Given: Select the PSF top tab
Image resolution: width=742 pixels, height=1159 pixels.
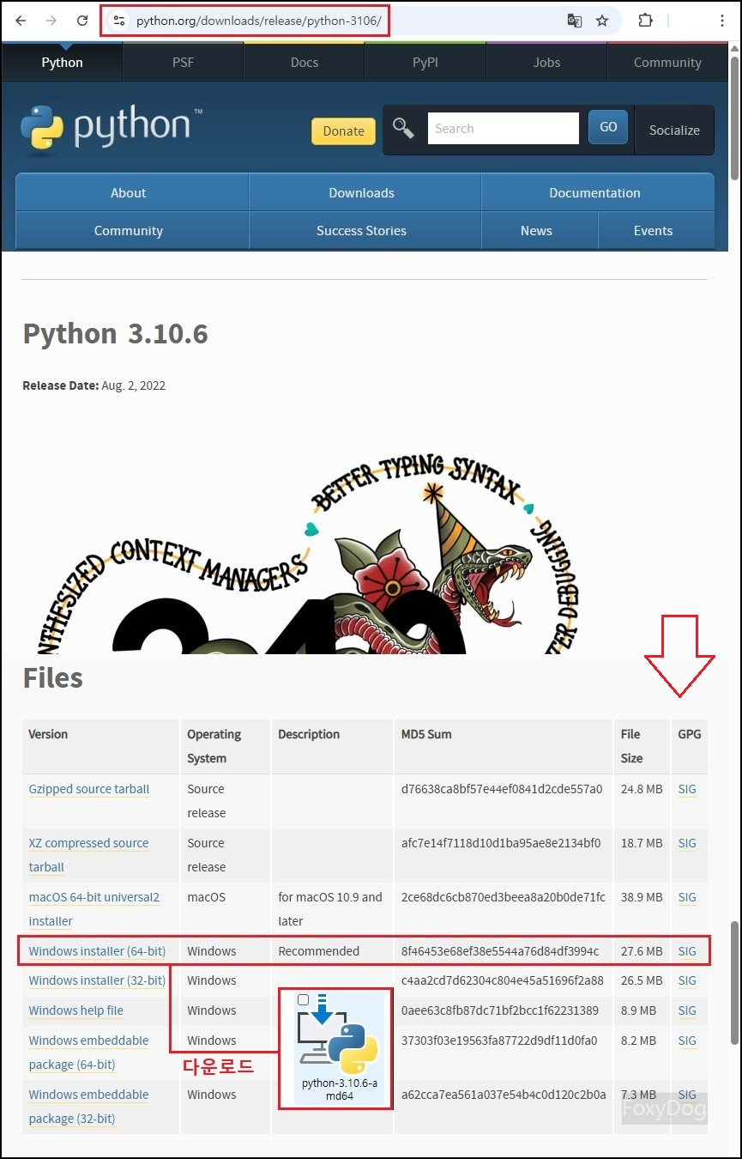Looking at the screenshot, I should (183, 63).
